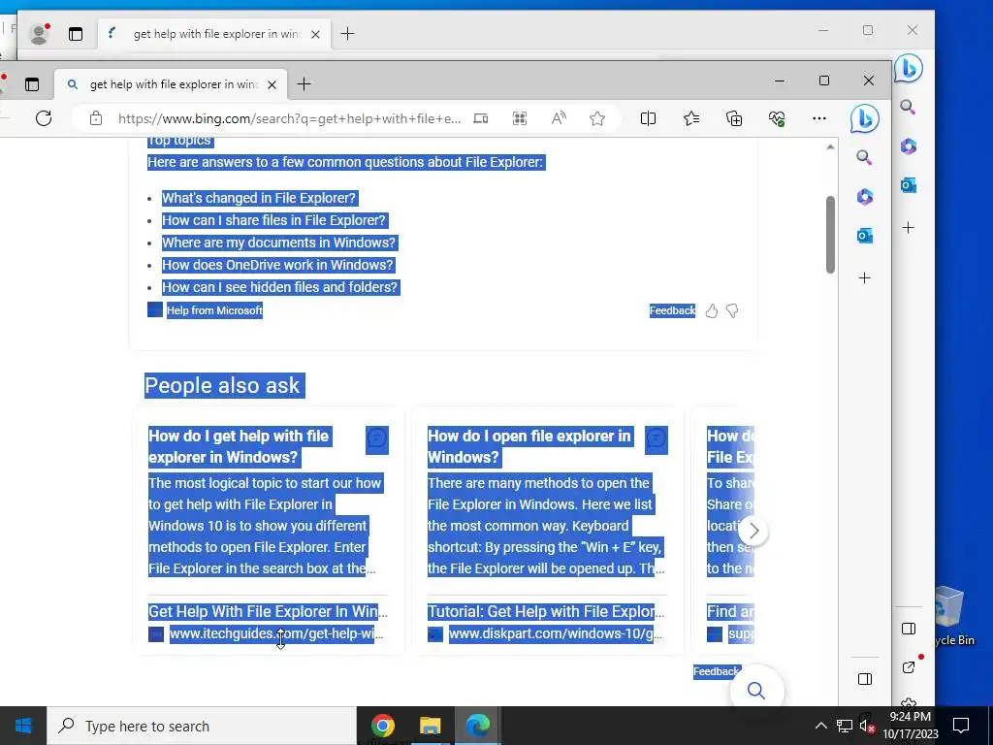993x745 pixels.
Task: Refresh the page in the front Edge window
Action: point(44,118)
